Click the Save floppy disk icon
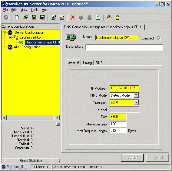 pyautogui.click(x=34, y=17)
